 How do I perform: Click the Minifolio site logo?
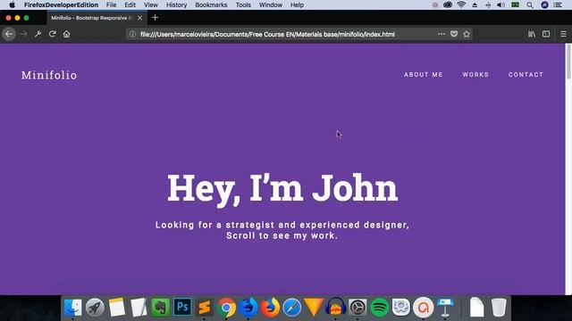[49, 75]
